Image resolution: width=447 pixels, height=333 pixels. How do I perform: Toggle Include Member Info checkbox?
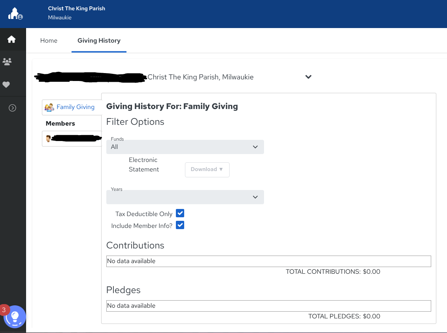(x=180, y=225)
